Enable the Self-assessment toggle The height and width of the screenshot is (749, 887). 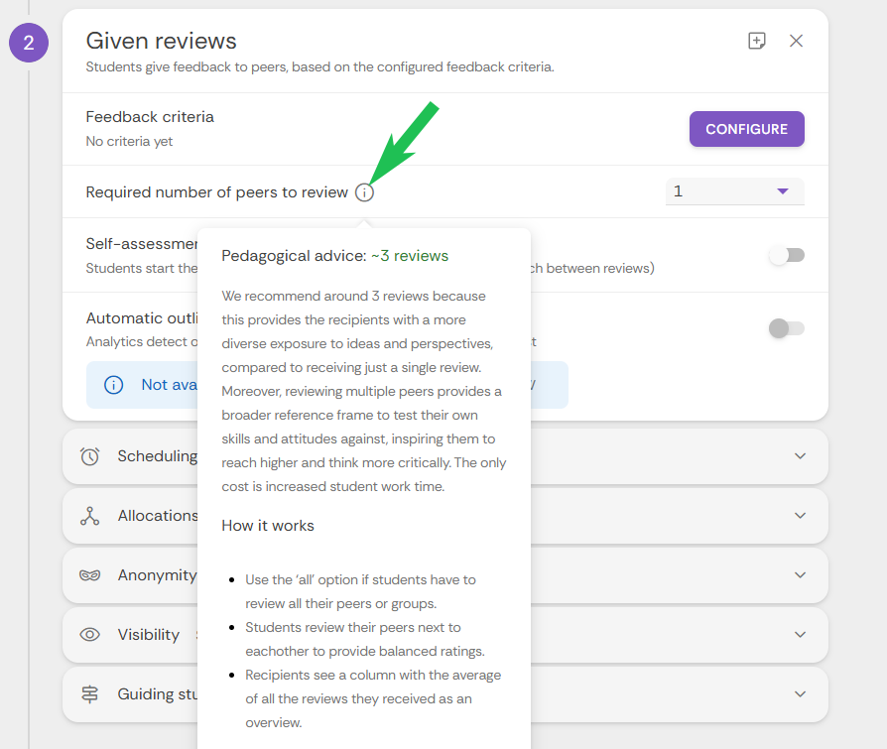click(786, 256)
